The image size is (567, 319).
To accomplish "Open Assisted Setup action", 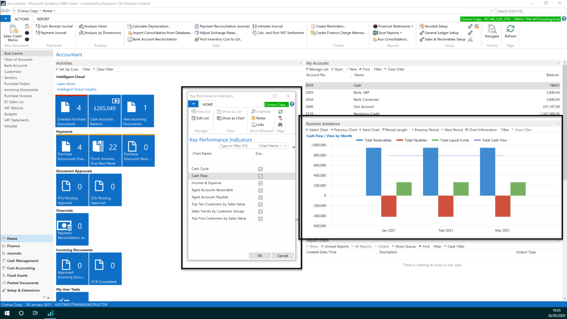I will 433,26.
